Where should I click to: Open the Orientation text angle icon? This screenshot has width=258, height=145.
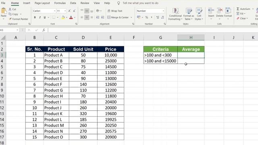[x=98, y=11]
